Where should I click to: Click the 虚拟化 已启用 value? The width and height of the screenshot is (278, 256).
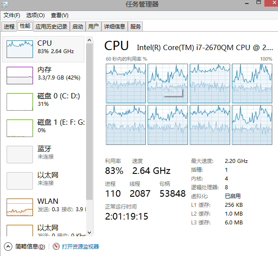tap(233, 196)
